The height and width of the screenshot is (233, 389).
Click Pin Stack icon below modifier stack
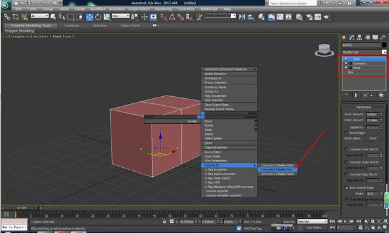(x=346, y=95)
